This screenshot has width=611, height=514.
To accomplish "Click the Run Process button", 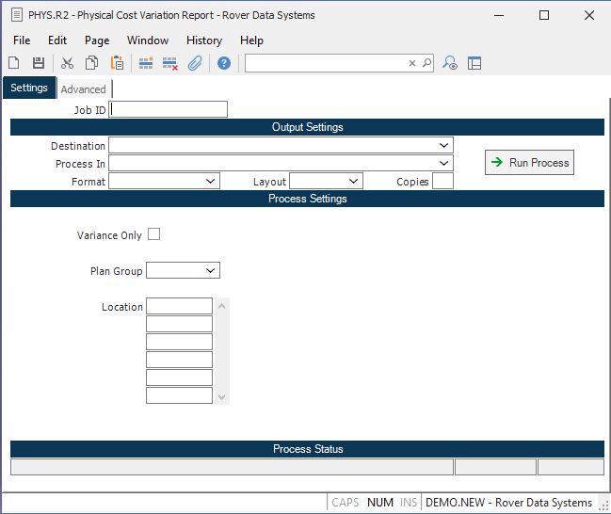I will coord(529,163).
